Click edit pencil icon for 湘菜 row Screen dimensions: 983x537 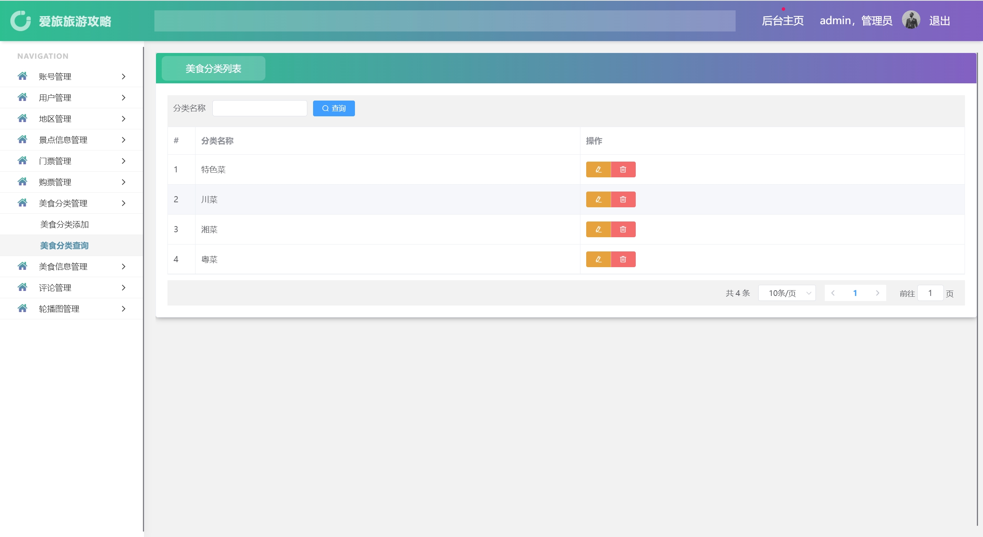[598, 229]
